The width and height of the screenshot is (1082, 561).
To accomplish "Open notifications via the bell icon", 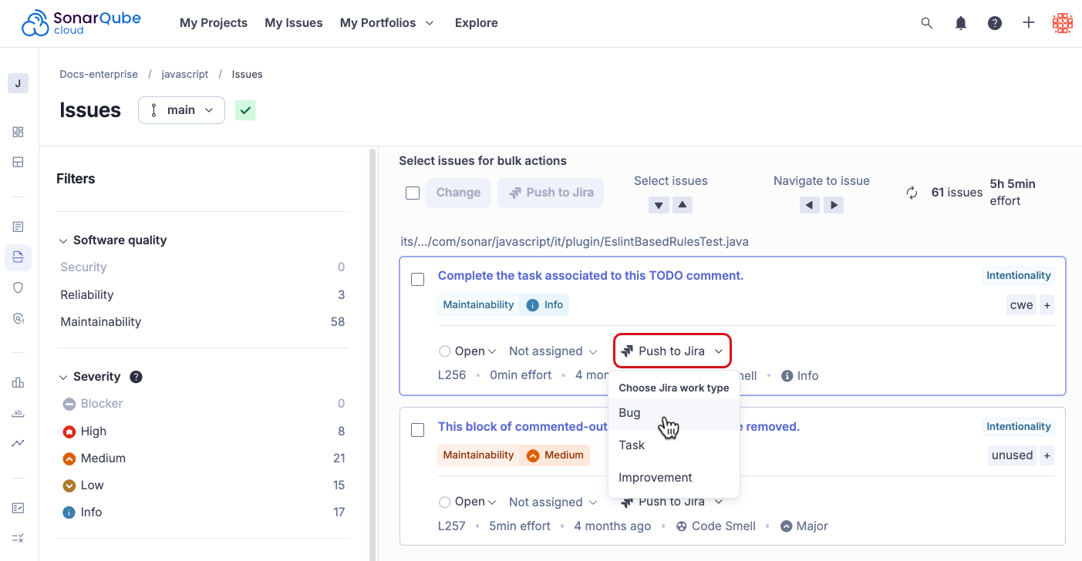I will pyautogui.click(x=960, y=23).
